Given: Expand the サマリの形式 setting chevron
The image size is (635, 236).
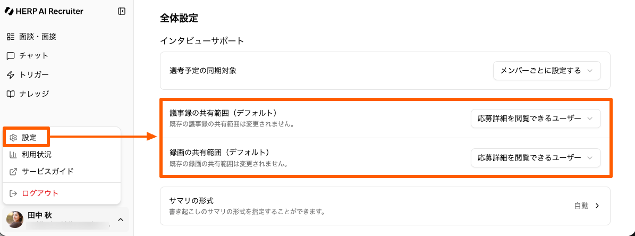Looking at the screenshot, I should point(597,206).
